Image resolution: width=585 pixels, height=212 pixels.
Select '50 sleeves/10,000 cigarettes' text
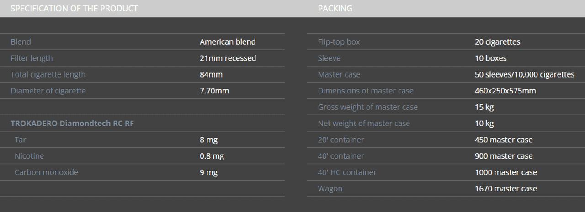point(525,74)
